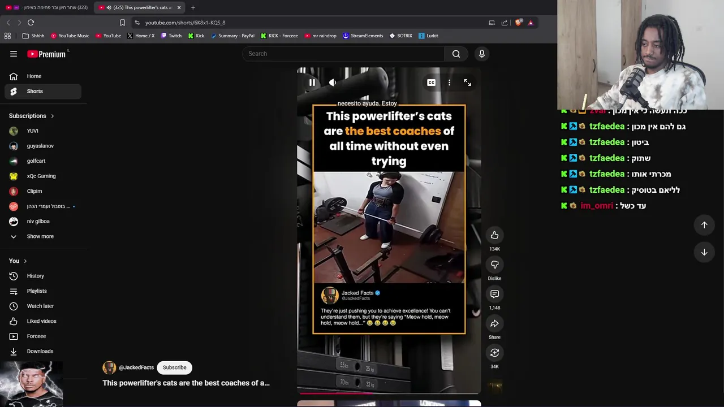Open the Home / X bookmark
This screenshot has width=724, height=407.
click(x=141, y=36)
